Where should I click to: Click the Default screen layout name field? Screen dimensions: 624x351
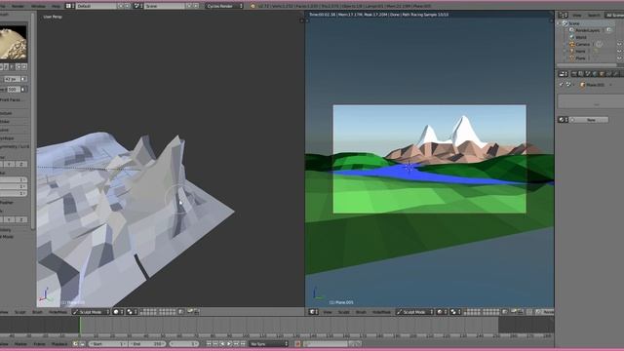tap(97, 6)
